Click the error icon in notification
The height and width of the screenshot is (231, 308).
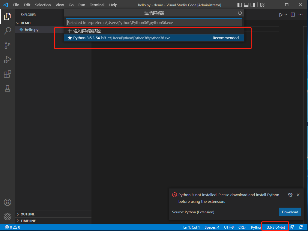pos(175,195)
